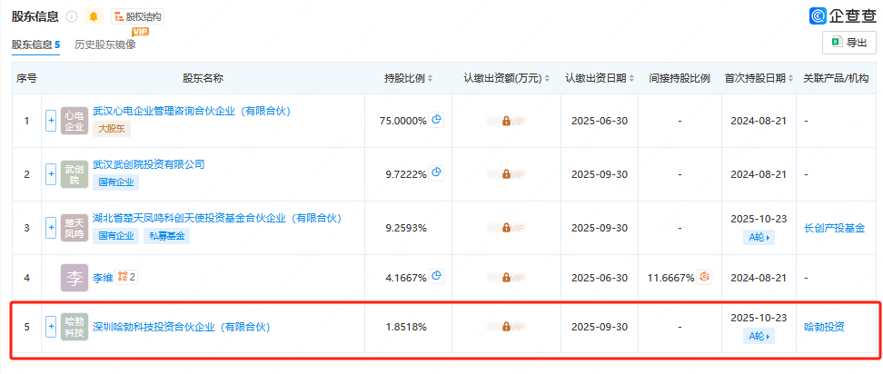Expand row of 武汉心电企业管理咨询合伙企业

point(51,121)
